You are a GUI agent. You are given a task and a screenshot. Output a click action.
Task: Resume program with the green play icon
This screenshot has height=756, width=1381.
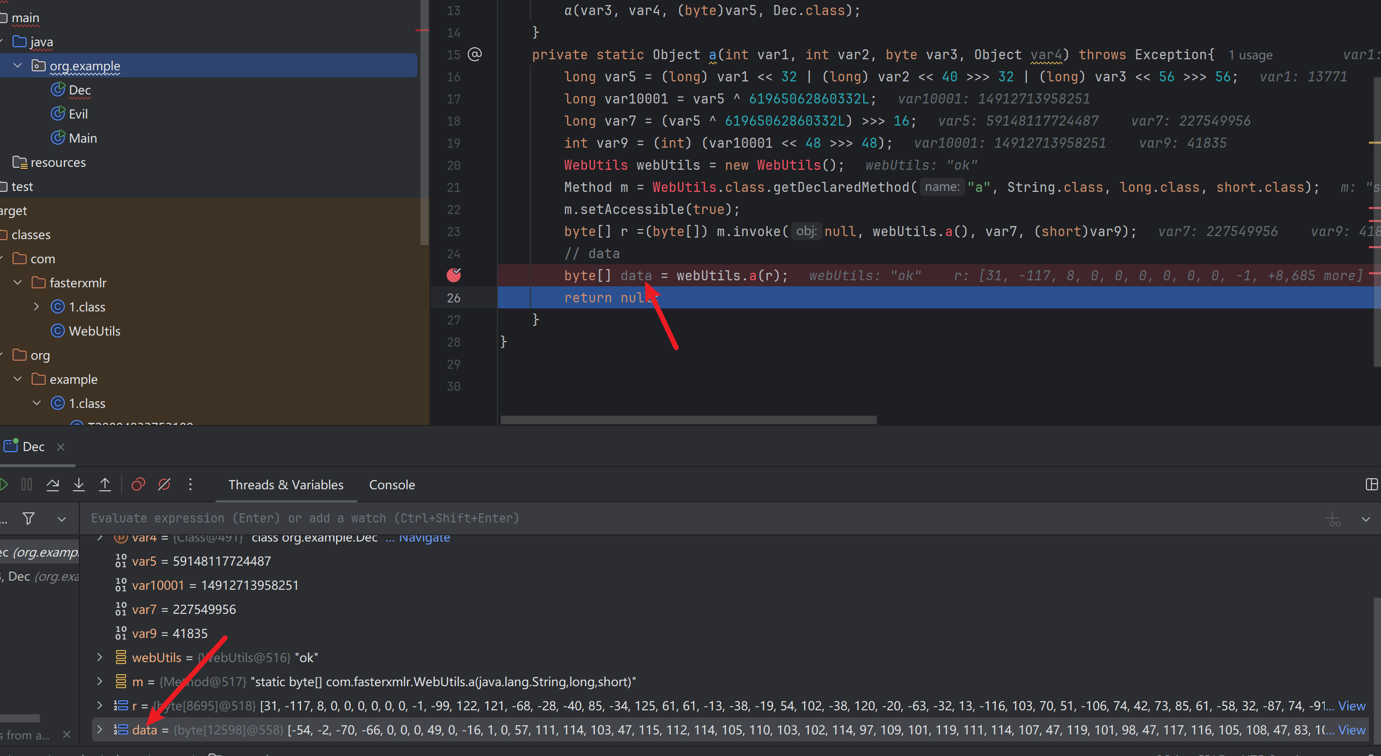3,485
